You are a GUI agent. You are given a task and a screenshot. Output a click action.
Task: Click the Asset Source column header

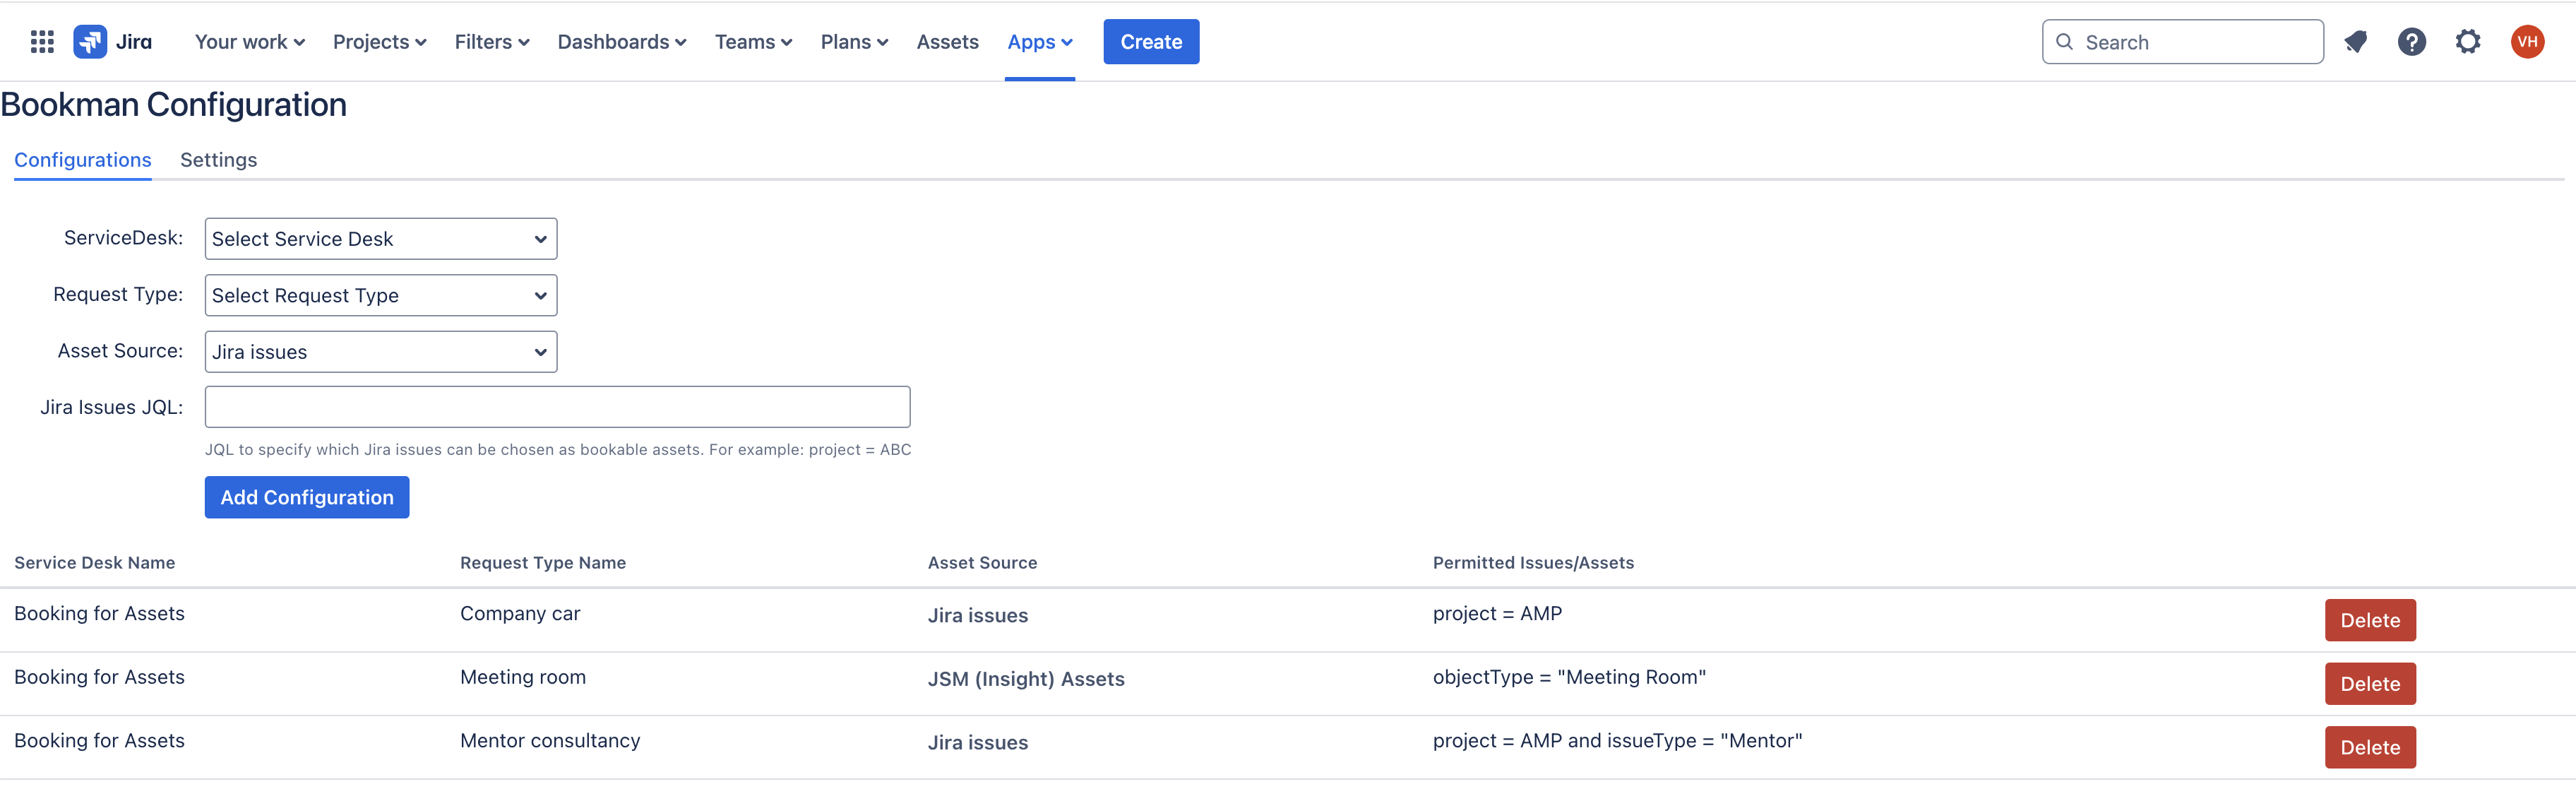point(983,563)
